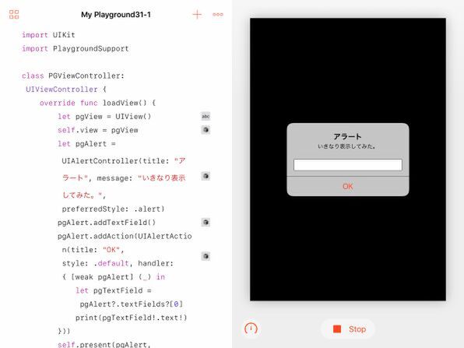Tap OK in the alert dialog
The width and height of the screenshot is (464, 348).
click(348, 186)
